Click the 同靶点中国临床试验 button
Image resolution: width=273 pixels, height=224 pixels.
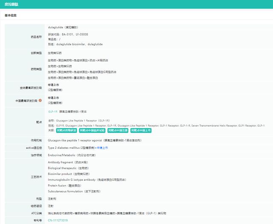tap(92, 130)
